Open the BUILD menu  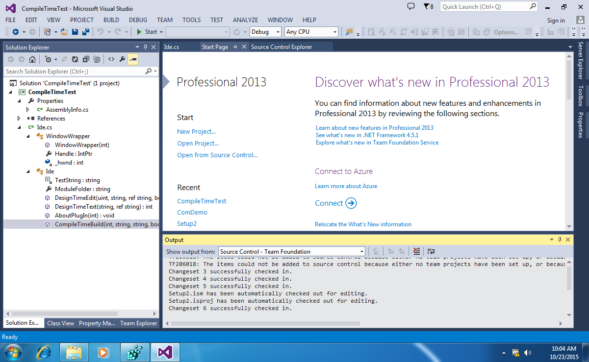pyautogui.click(x=111, y=20)
